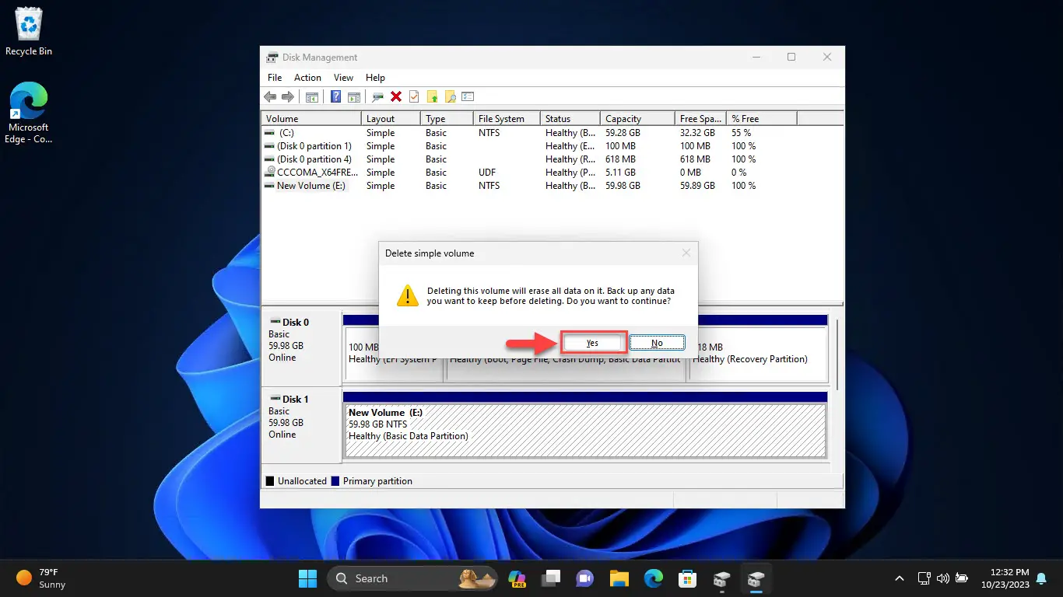Click the UDF file system cell
1063x597 pixels.
[487, 173]
